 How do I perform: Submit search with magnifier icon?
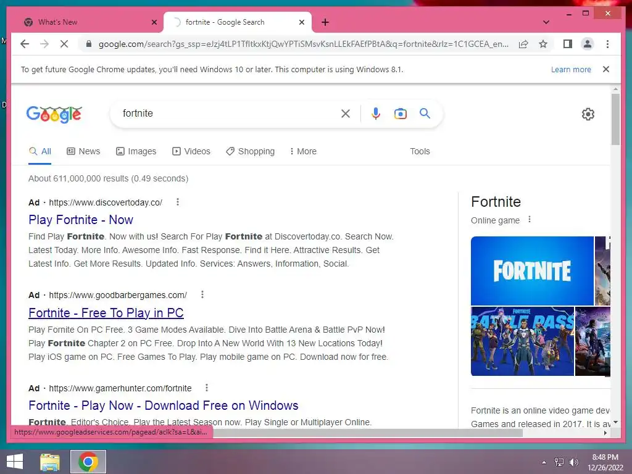(425, 114)
